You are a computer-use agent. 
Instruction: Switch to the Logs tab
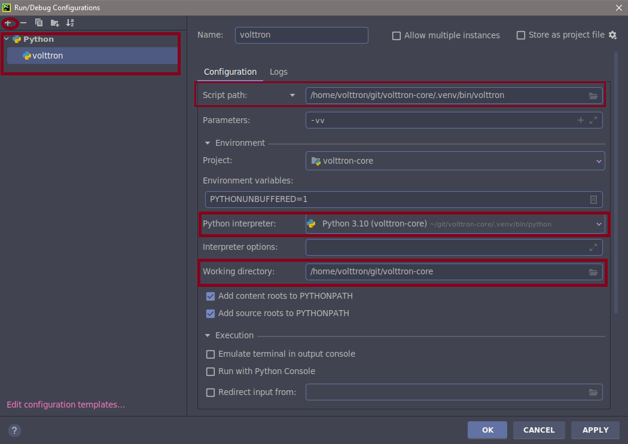click(x=278, y=72)
